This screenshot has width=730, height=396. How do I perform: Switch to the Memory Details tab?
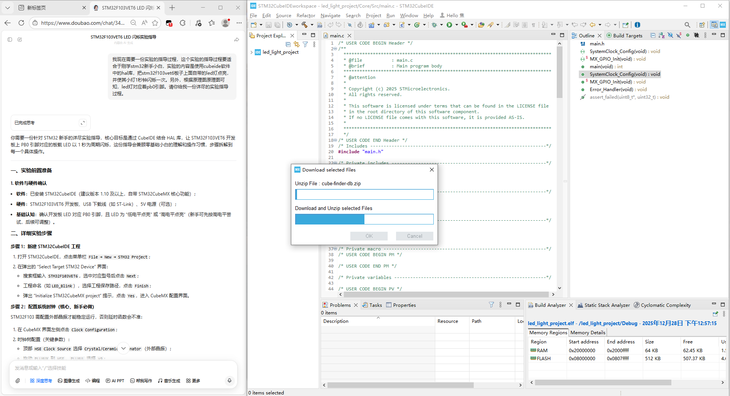[588, 332]
